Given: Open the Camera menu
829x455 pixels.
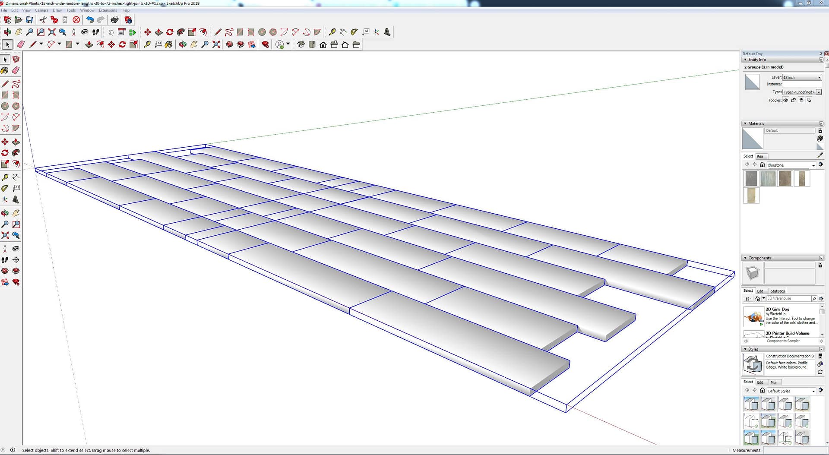Looking at the screenshot, I should point(41,10).
